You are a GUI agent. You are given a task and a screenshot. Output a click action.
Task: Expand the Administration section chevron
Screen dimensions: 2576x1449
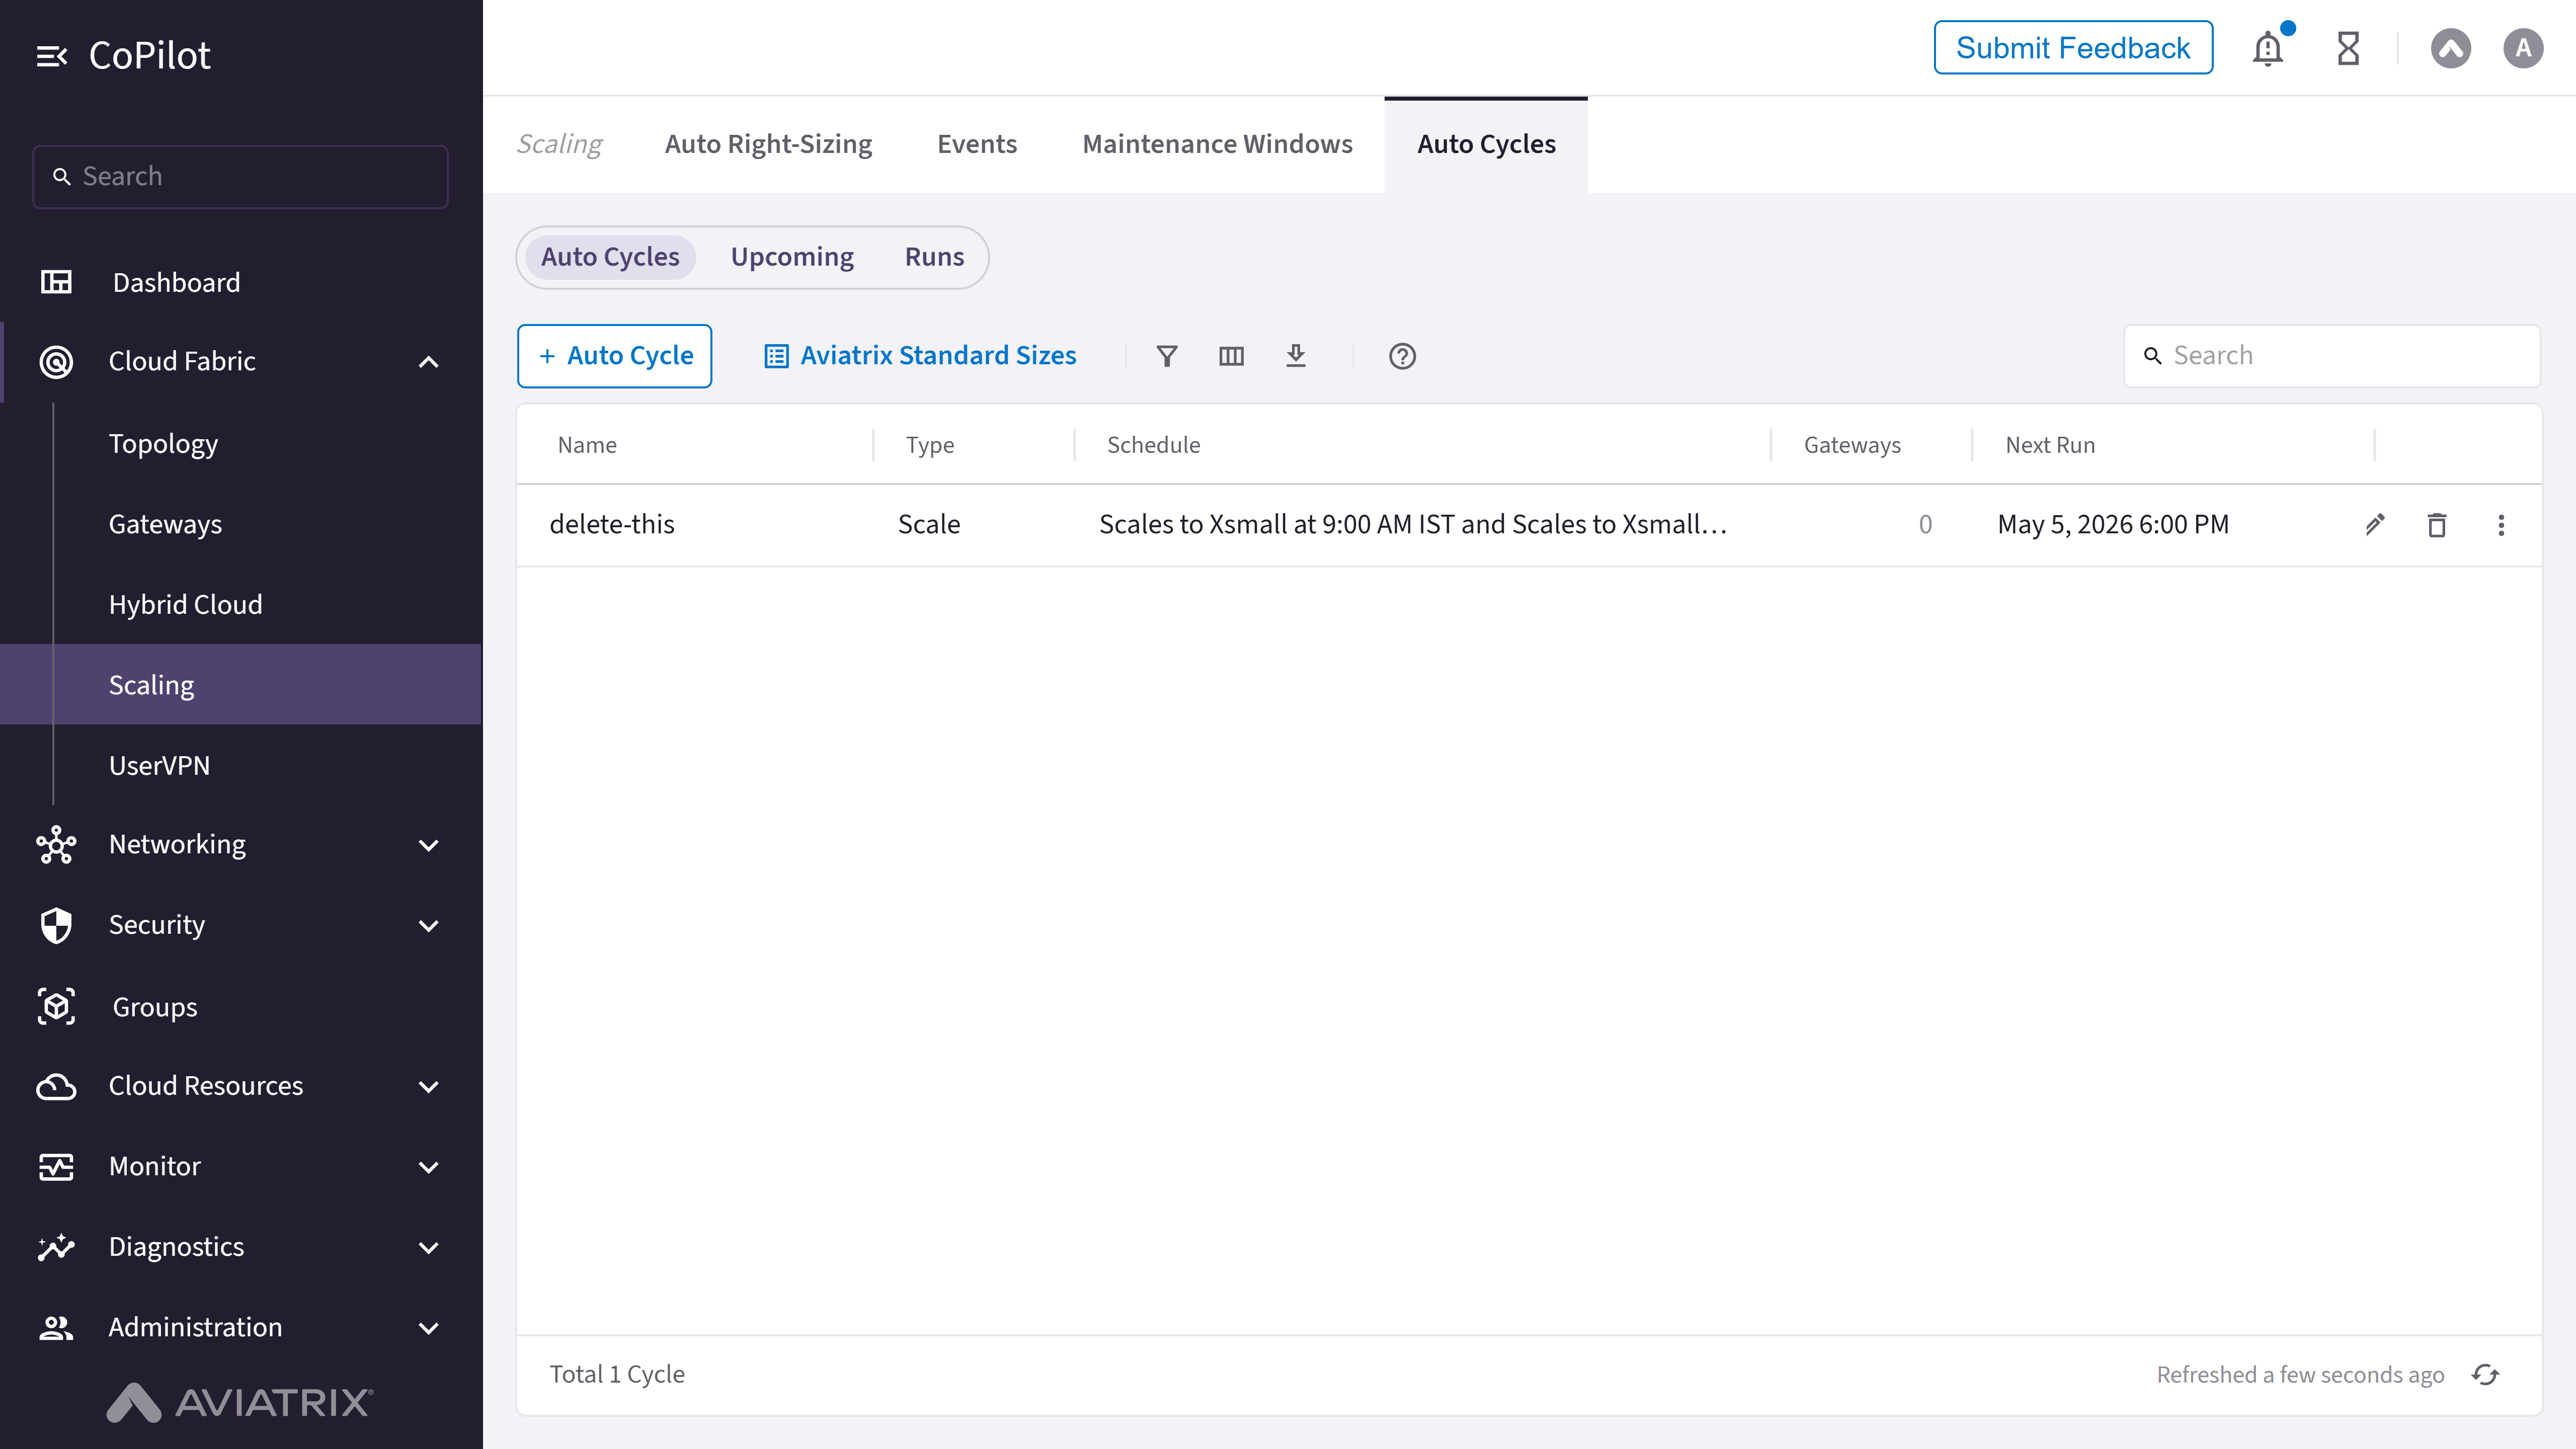(x=428, y=1329)
